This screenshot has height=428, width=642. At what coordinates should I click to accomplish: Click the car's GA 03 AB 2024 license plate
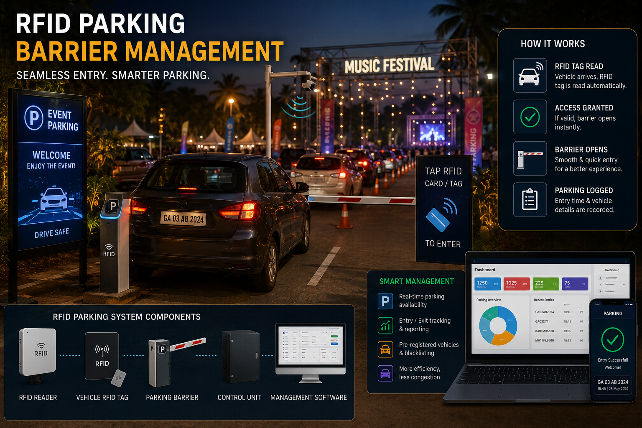[183, 218]
